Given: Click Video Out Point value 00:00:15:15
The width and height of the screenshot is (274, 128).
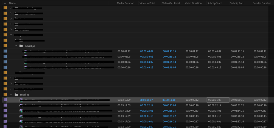Looking at the screenshot, I should point(169,111).
